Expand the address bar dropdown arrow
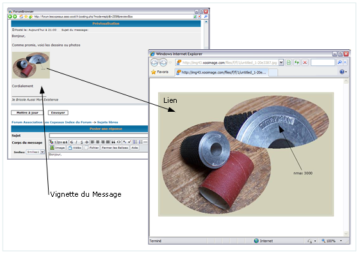The width and height of the screenshot is (358, 253). coord(281,63)
